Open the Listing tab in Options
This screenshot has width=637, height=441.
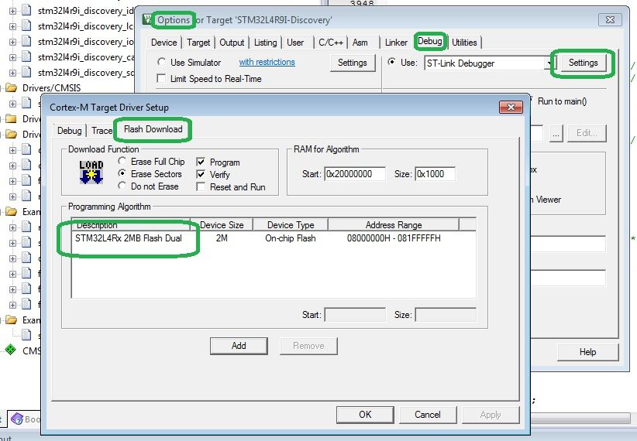tap(265, 43)
